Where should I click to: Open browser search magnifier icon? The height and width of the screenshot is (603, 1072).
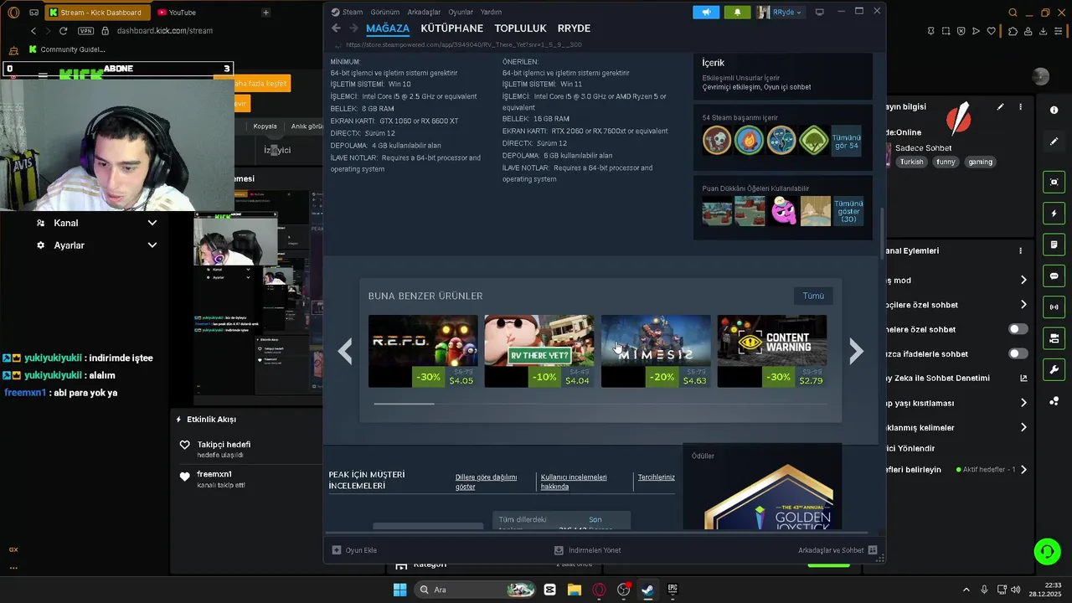[x=1013, y=13]
